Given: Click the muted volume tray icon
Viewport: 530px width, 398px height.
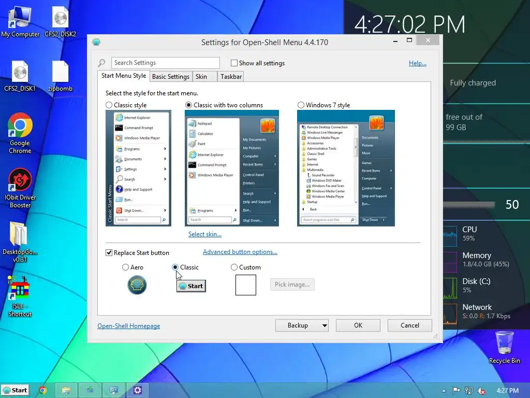Looking at the screenshot, I should [x=481, y=391].
